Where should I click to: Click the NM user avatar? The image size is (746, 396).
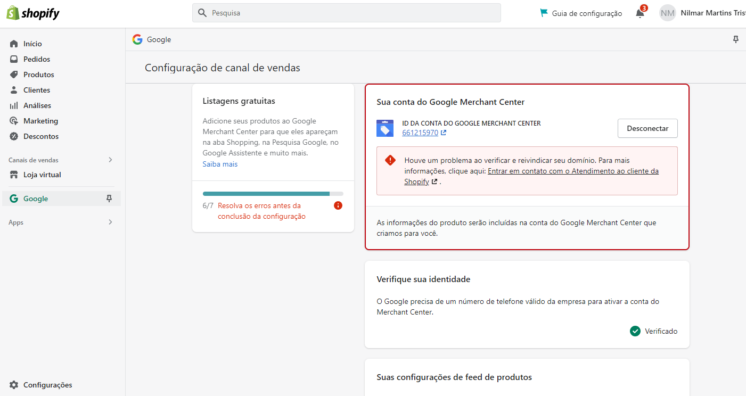668,13
